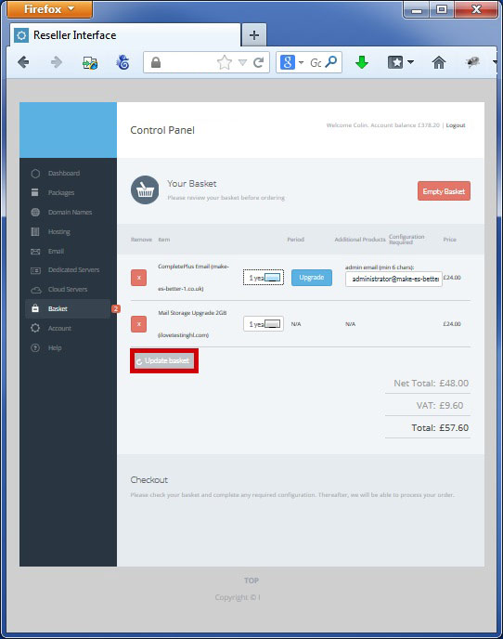Click the Empty Basket button

[444, 191]
